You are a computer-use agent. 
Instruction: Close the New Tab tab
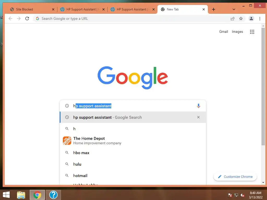click(x=203, y=9)
